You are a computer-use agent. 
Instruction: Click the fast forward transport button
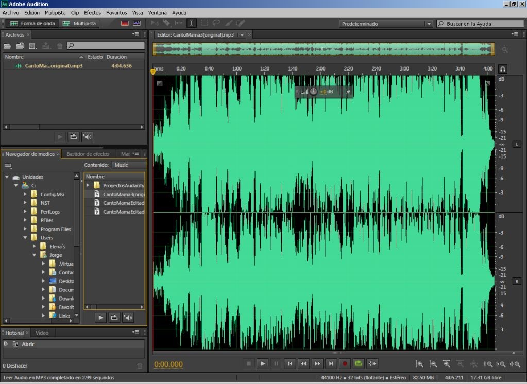[x=317, y=364]
